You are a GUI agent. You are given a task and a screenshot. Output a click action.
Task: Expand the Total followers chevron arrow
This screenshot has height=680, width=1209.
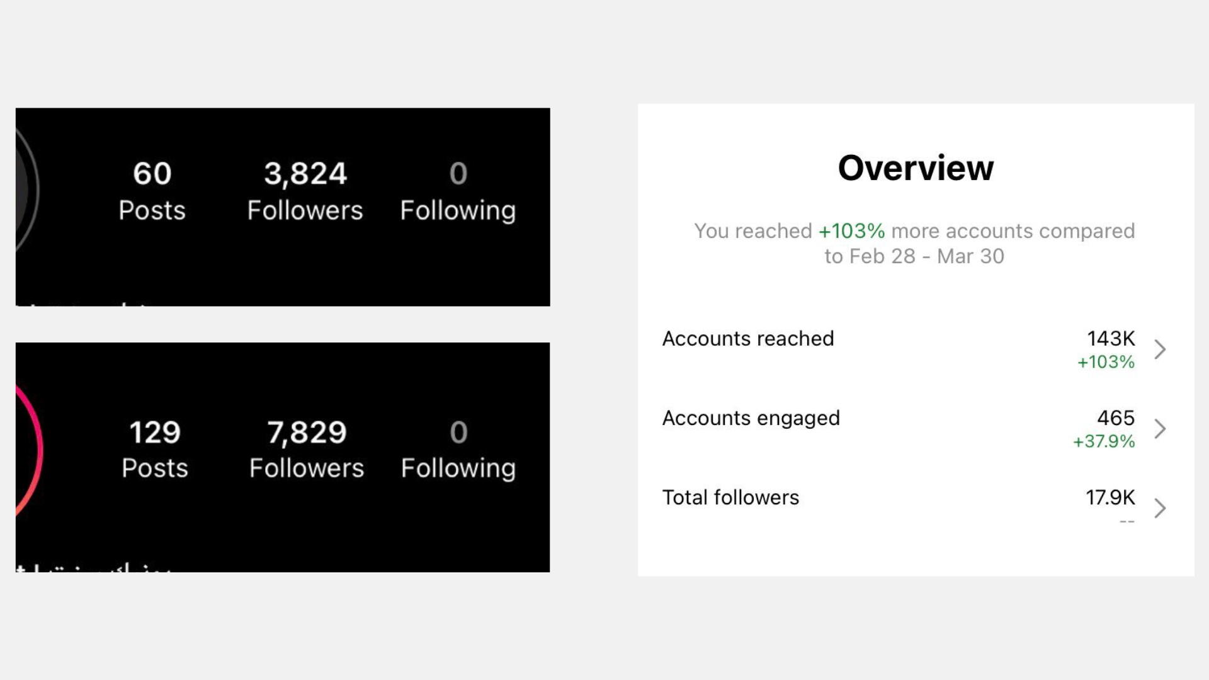tap(1160, 508)
